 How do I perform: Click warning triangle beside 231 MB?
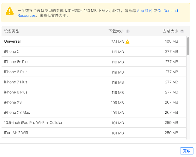pyautogui.click(x=127, y=42)
